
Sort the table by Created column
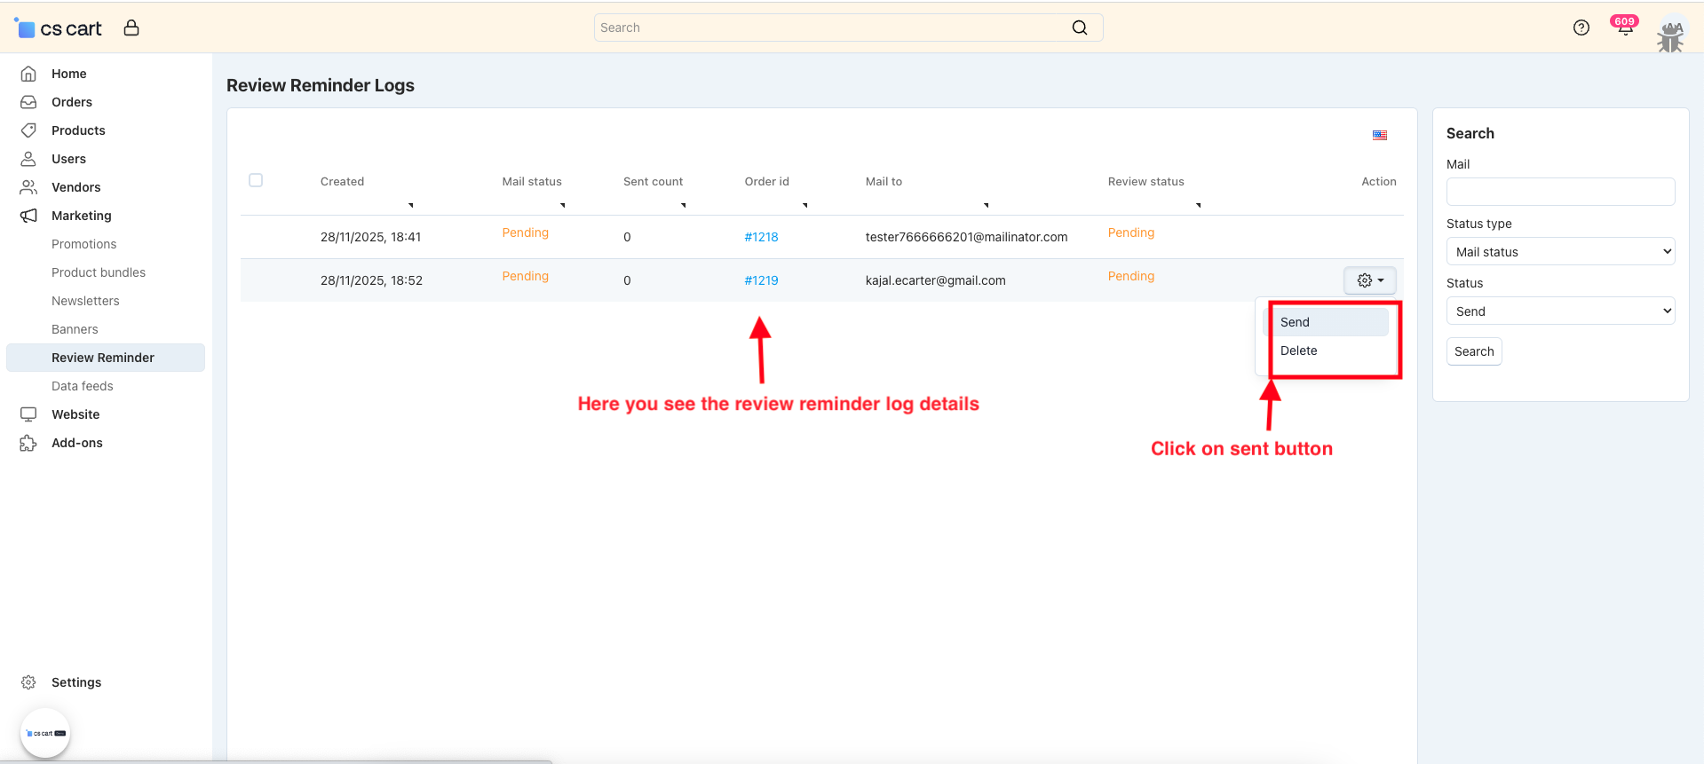point(343,182)
